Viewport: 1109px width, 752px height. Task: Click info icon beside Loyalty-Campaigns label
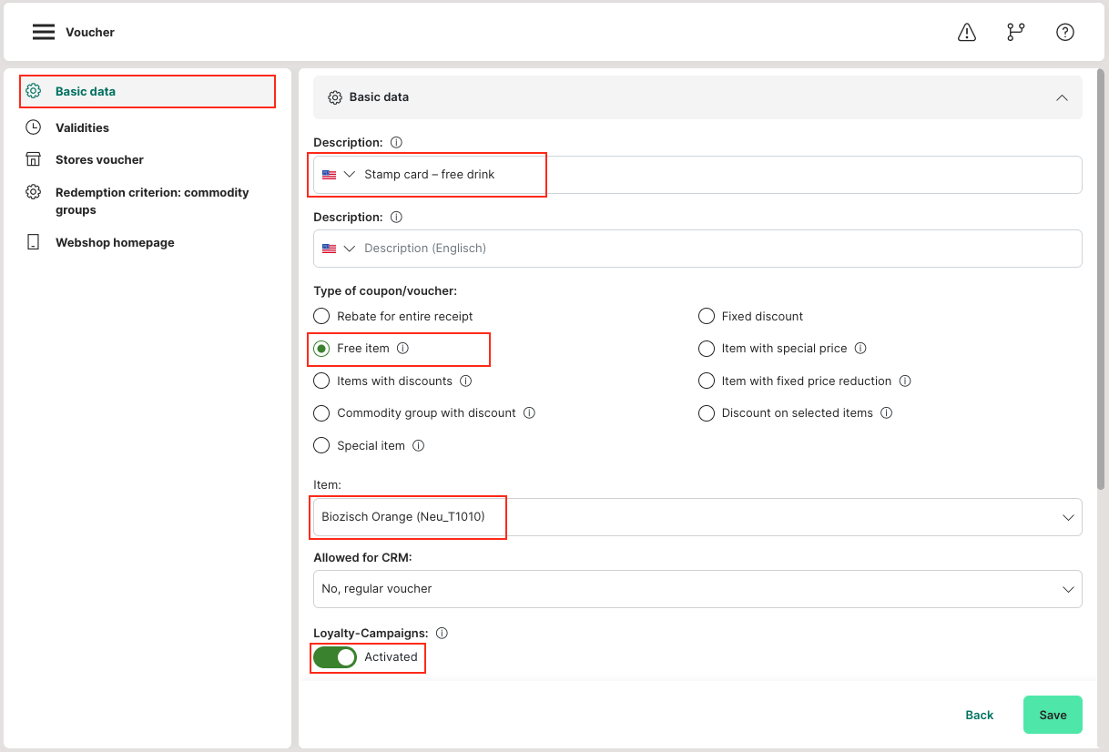pos(442,633)
